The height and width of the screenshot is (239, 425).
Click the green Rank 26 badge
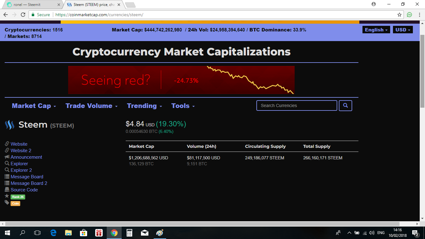(18, 197)
